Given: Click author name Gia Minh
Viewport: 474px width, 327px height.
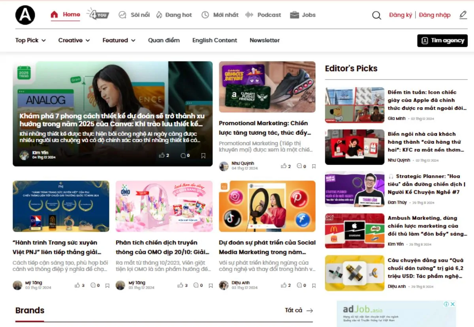Looking at the screenshot, I should tap(397, 118).
